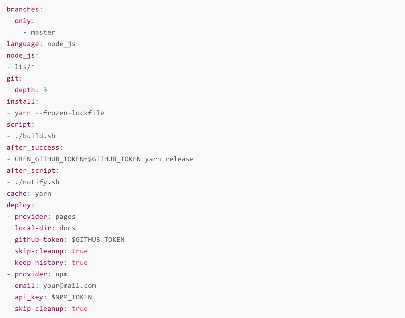Click the './build.sh' script line
Screen dimensions: 405x318
[x=35, y=136]
